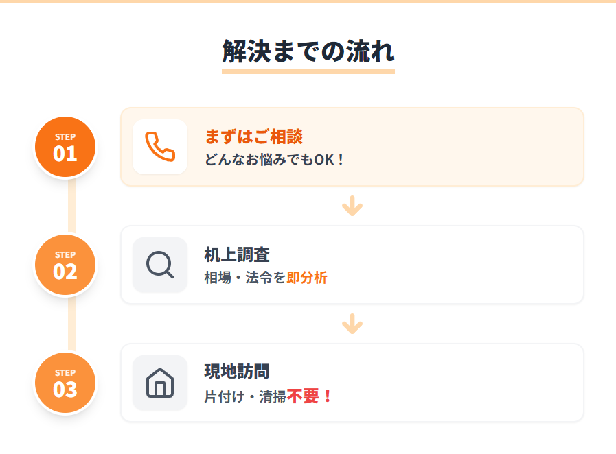Click the 解決までの流れ heading
The height and width of the screenshot is (454, 616).
click(308, 51)
